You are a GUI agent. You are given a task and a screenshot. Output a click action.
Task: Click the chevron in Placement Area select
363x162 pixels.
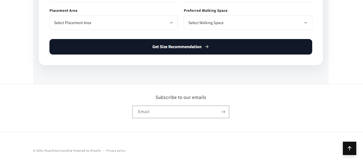pos(171,23)
